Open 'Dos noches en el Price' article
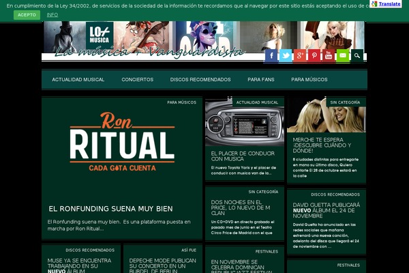Viewport: 409px width, 273px height. point(241,207)
